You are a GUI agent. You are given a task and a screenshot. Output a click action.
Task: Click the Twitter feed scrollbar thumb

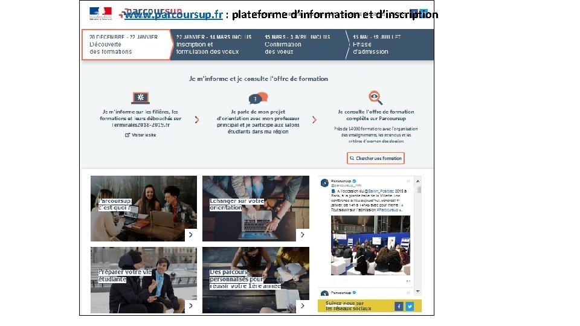tap(419, 190)
